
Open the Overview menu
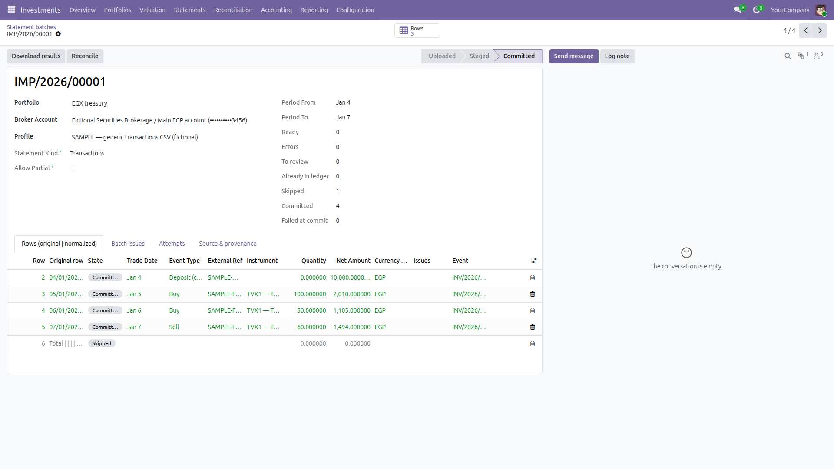point(82,10)
